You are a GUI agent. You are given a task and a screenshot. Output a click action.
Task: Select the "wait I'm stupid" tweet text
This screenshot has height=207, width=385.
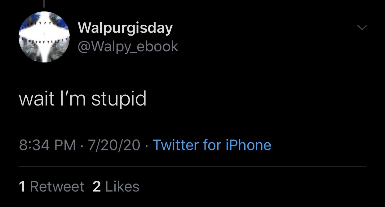pos(82,99)
